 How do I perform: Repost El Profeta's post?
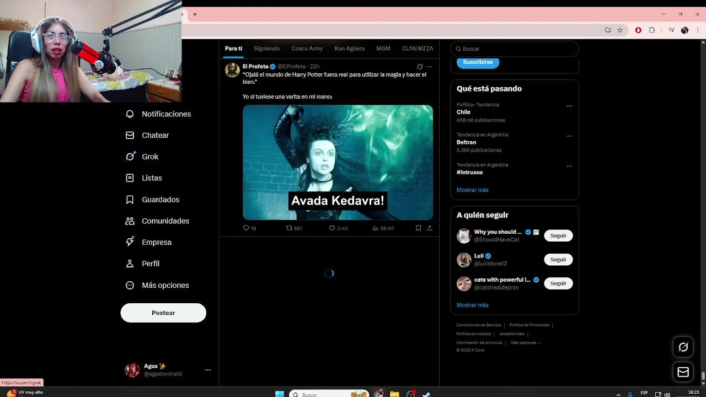click(x=289, y=228)
